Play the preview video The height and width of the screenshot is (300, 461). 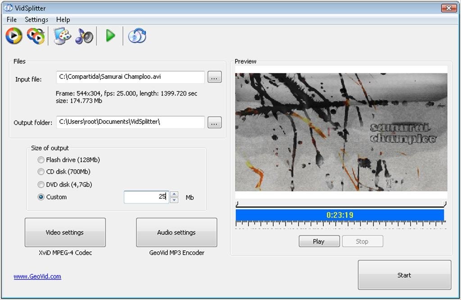pyautogui.click(x=319, y=241)
